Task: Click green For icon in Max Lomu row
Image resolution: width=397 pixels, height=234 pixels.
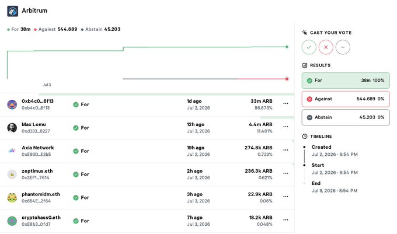Action: [x=76, y=128]
